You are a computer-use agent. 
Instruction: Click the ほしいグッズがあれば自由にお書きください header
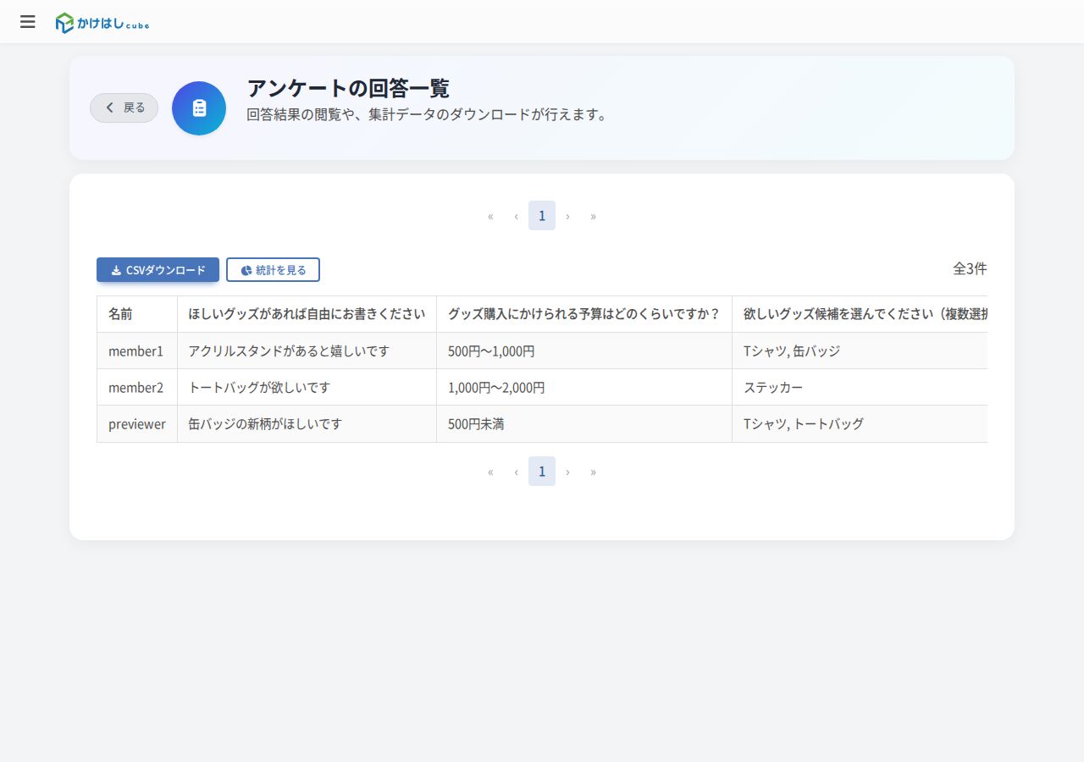(307, 314)
